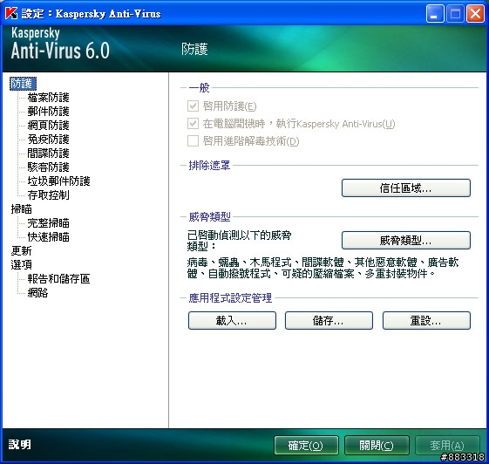
Task: Toggle 在電腦開機時執行Kaspersky Anti-Virus checkbox
Action: [x=193, y=124]
